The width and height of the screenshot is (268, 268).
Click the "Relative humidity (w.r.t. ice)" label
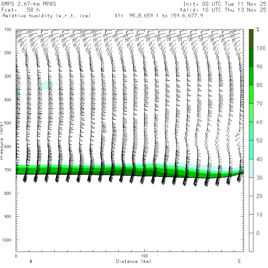pos(46,15)
